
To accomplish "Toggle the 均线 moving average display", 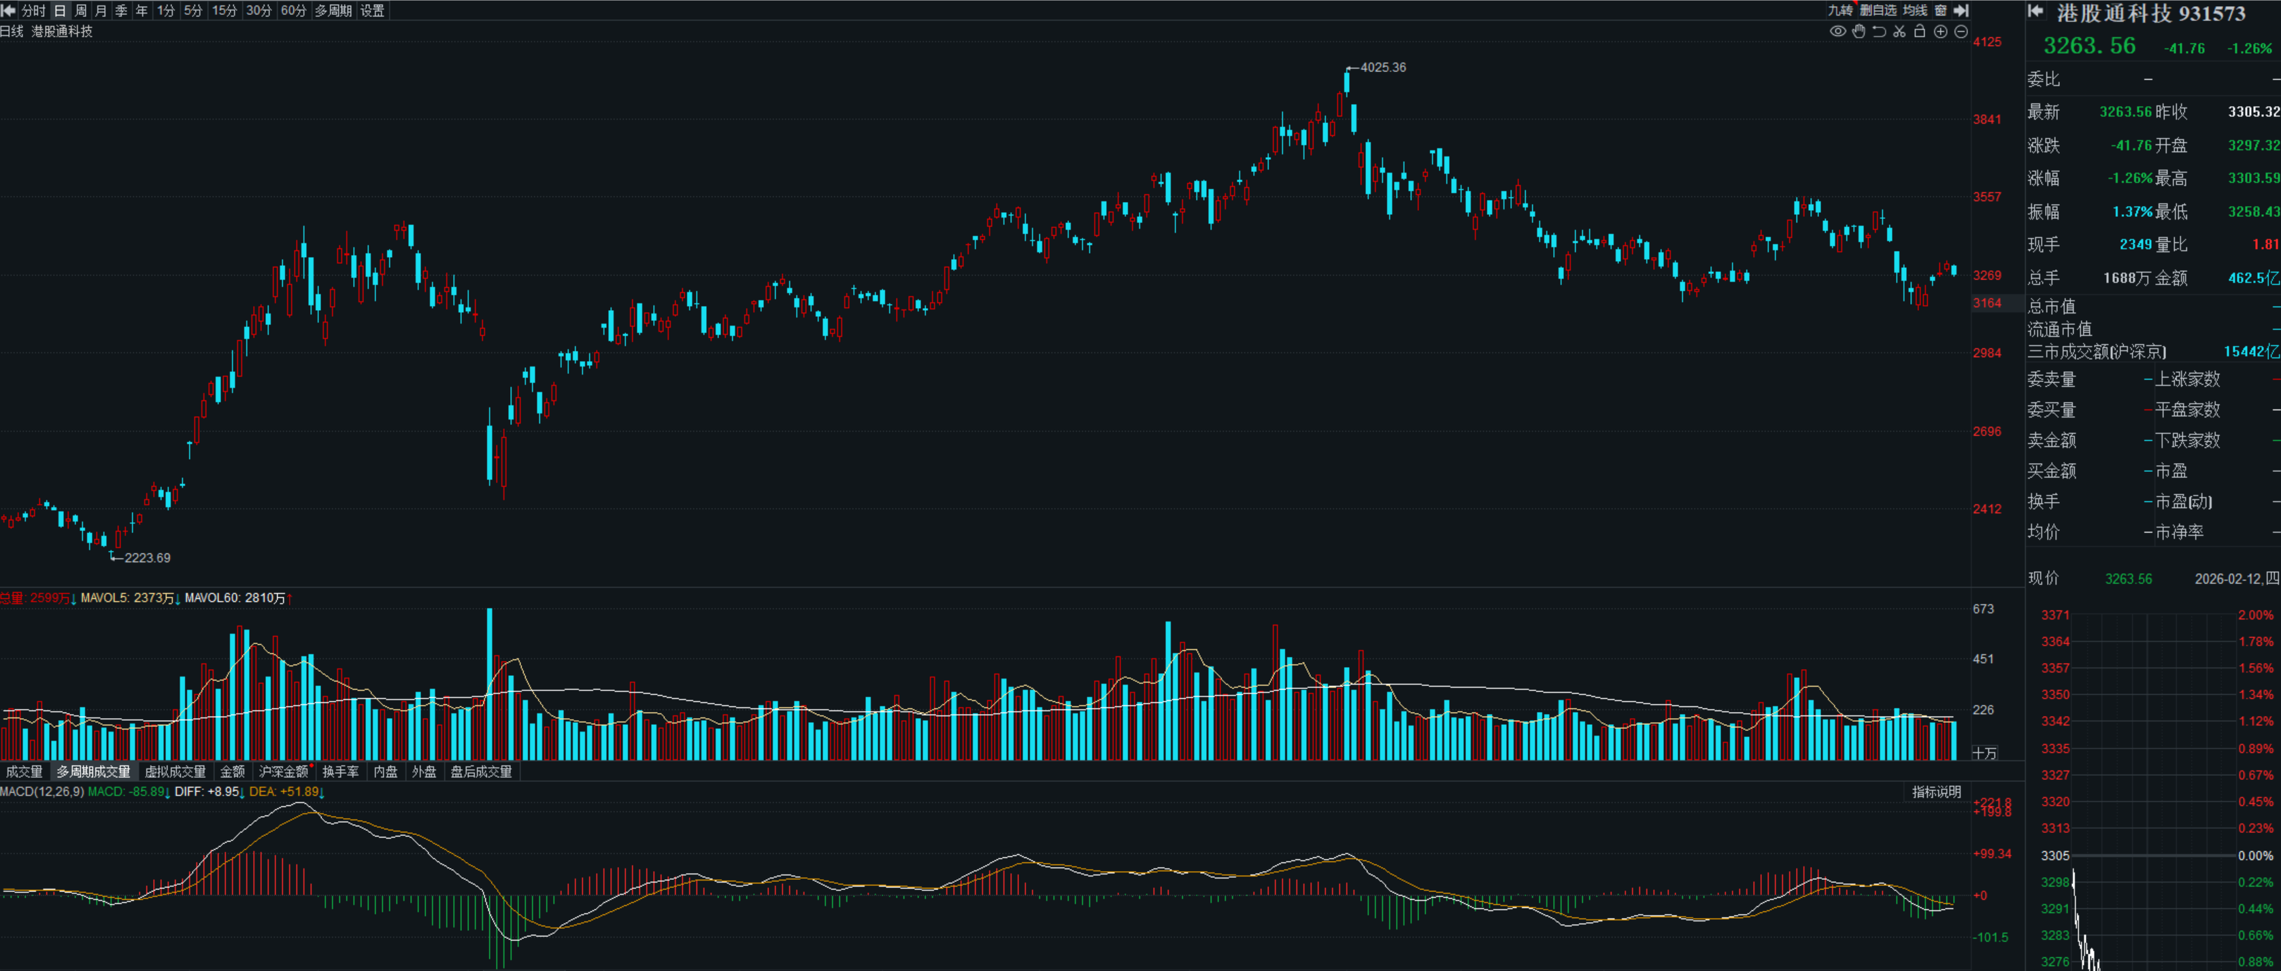I will tap(1914, 11).
